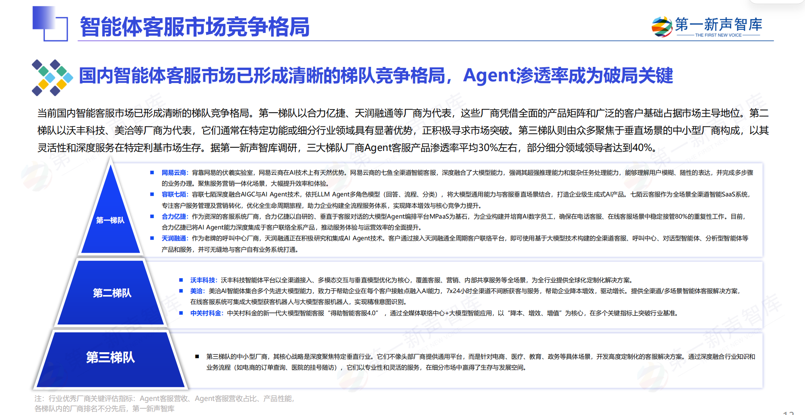The width and height of the screenshot is (805, 415).
Task: Click the intro paragraph starting 当前国内智能客服市场
Action: click(x=403, y=130)
